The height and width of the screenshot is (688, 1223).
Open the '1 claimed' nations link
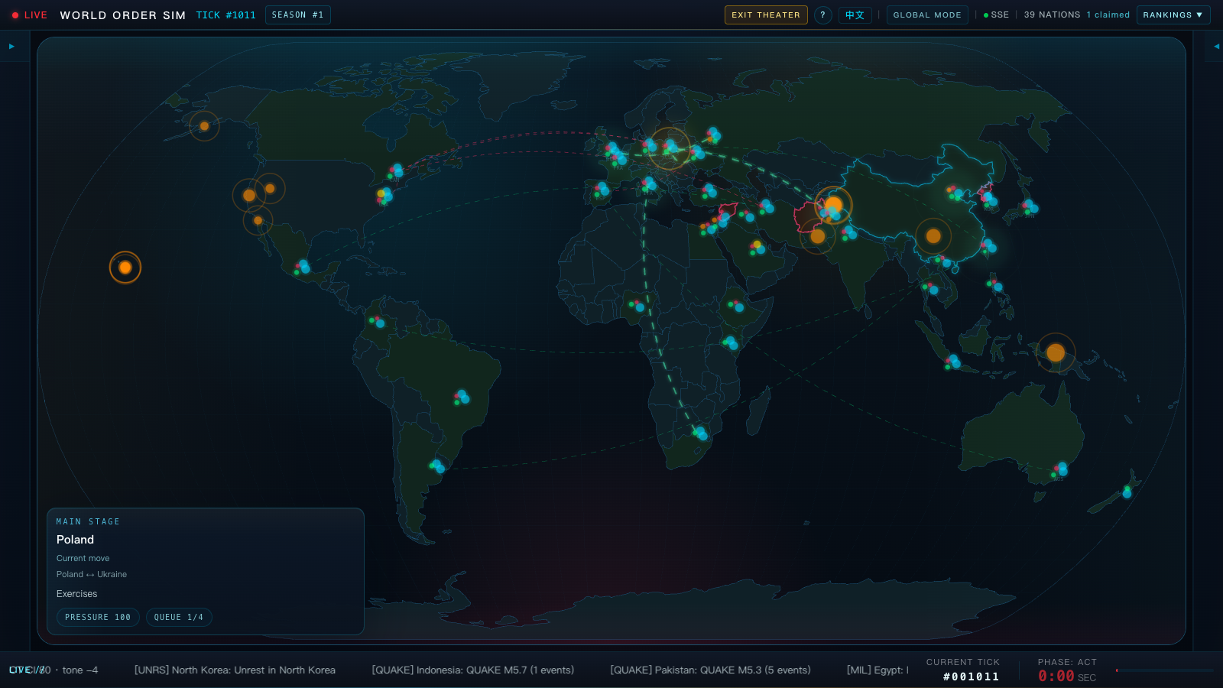click(x=1107, y=15)
